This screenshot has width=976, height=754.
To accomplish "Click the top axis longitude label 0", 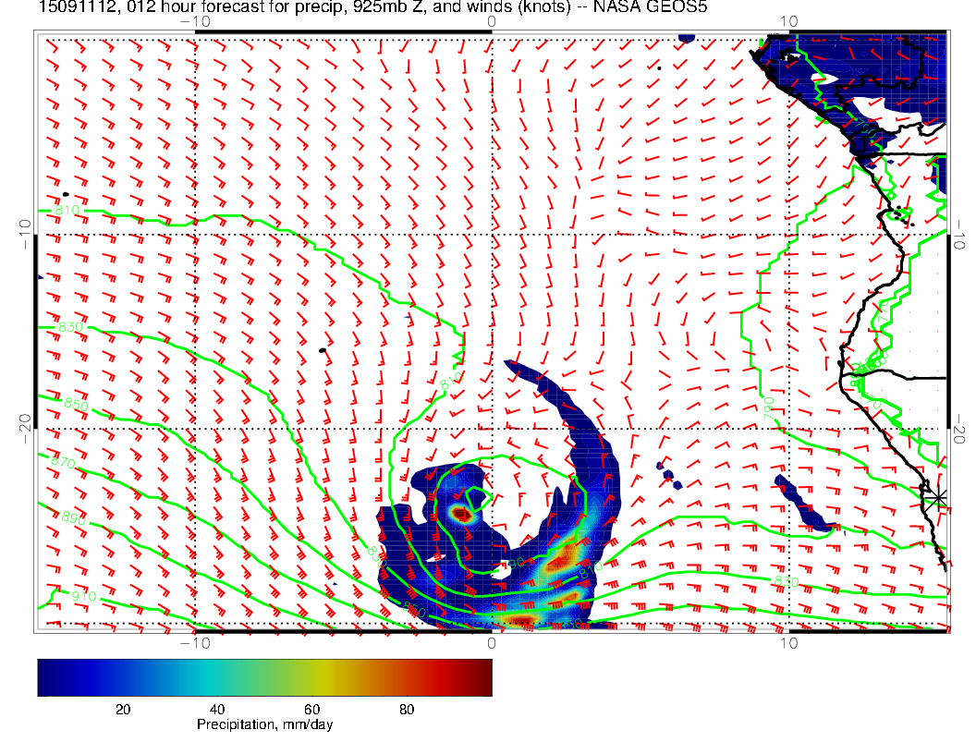I will point(491,21).
